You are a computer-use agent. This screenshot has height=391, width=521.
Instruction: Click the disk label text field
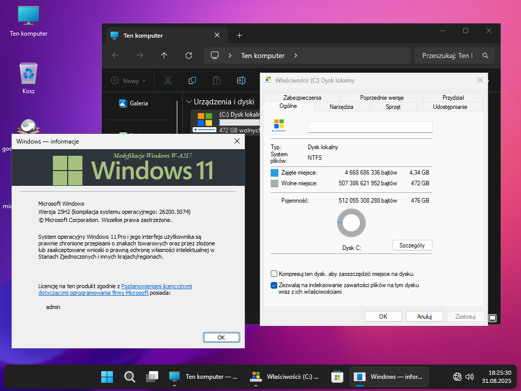pos(370,127)
